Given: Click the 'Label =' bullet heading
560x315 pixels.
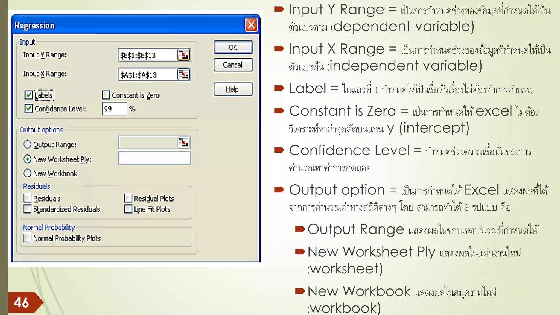Looking at the screenshot, I should [x=314, y=88].
